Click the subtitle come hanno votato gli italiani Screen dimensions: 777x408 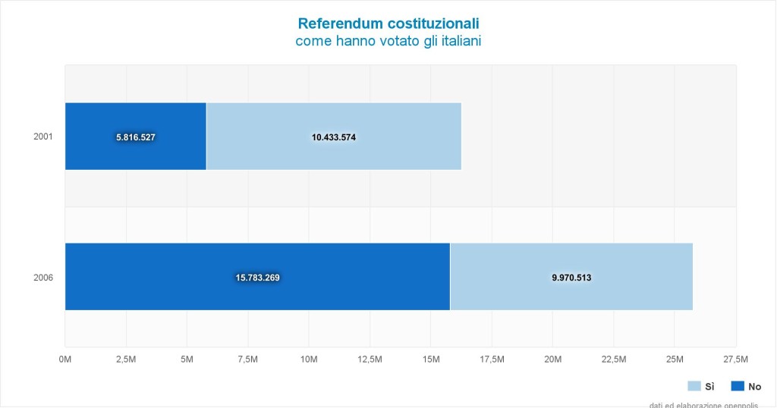tap(388, 41)
